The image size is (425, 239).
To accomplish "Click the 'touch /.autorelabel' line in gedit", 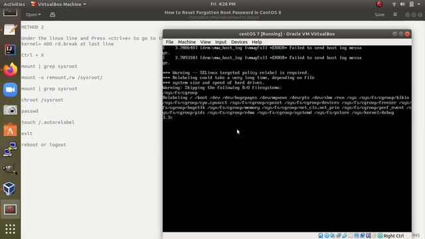I will (48, 122).
